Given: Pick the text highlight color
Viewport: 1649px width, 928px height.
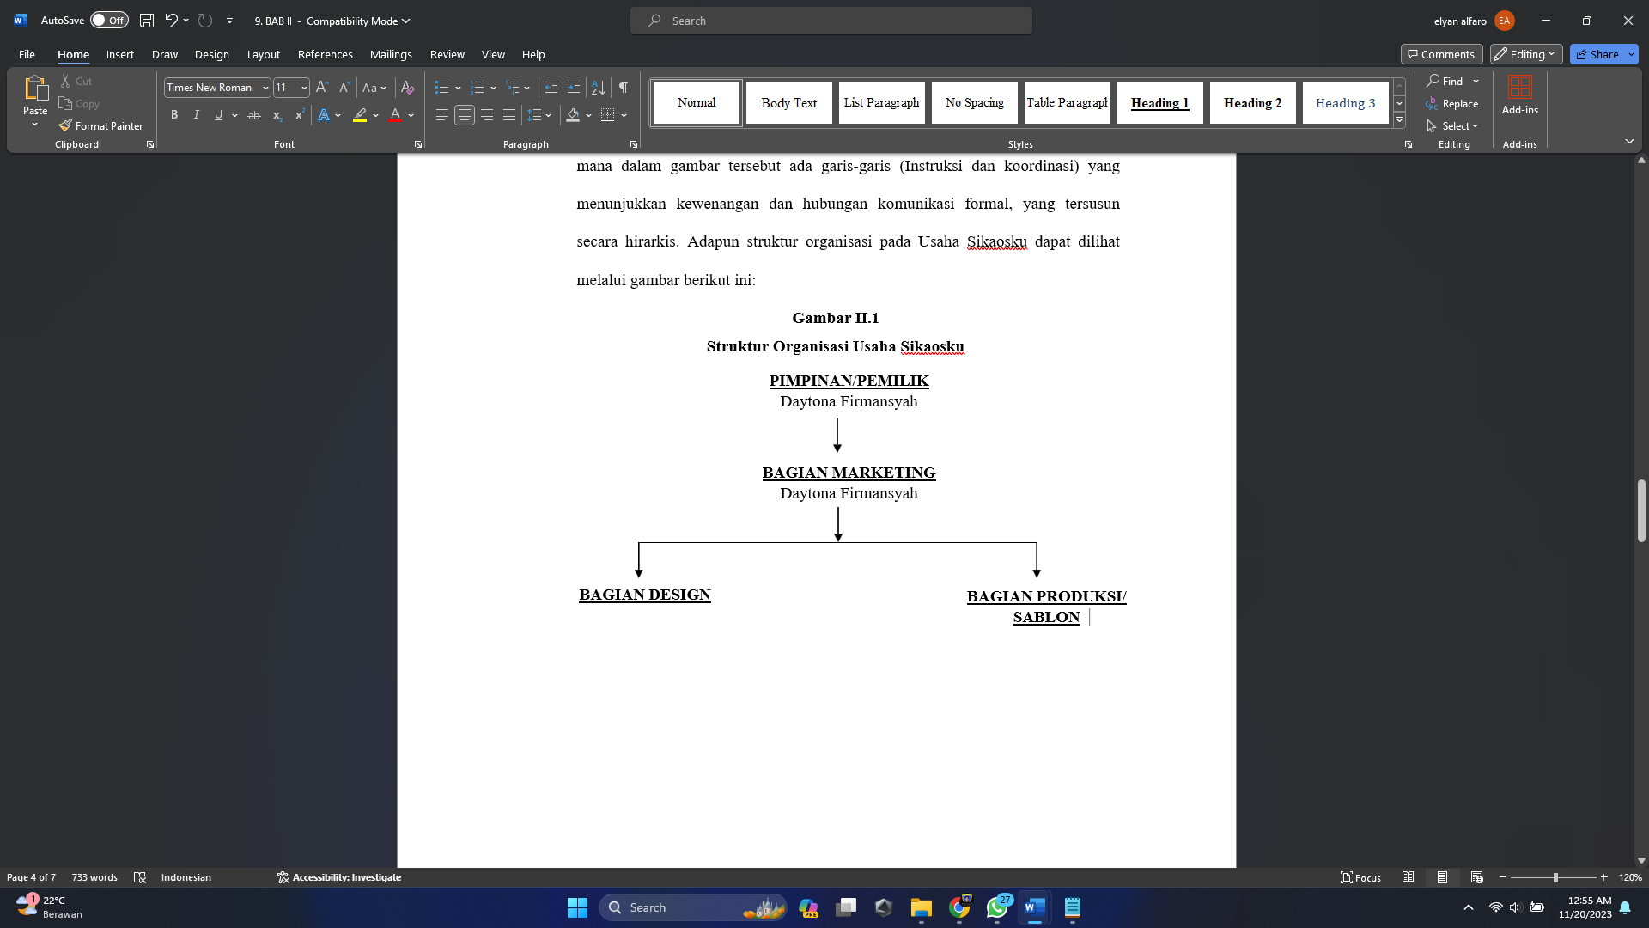Looking at the screenshot, I should (x=360, y=115).
